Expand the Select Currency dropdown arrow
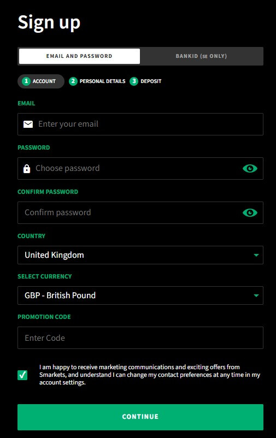 256,295
